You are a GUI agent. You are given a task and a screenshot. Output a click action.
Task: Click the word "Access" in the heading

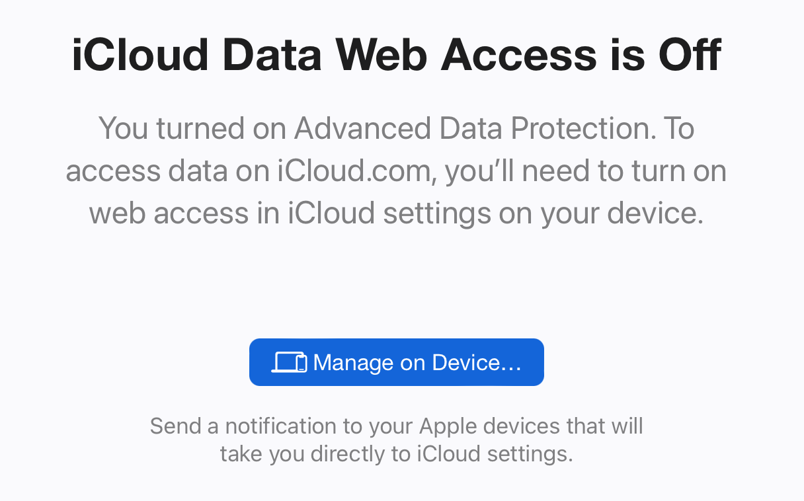coord(518,55)
